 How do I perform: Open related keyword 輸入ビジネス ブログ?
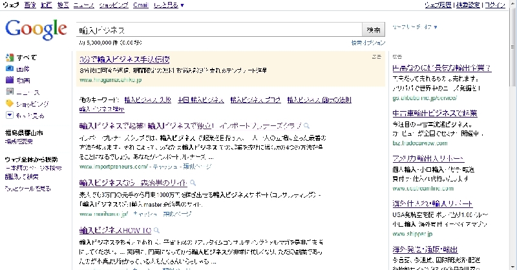coord(255,100)
